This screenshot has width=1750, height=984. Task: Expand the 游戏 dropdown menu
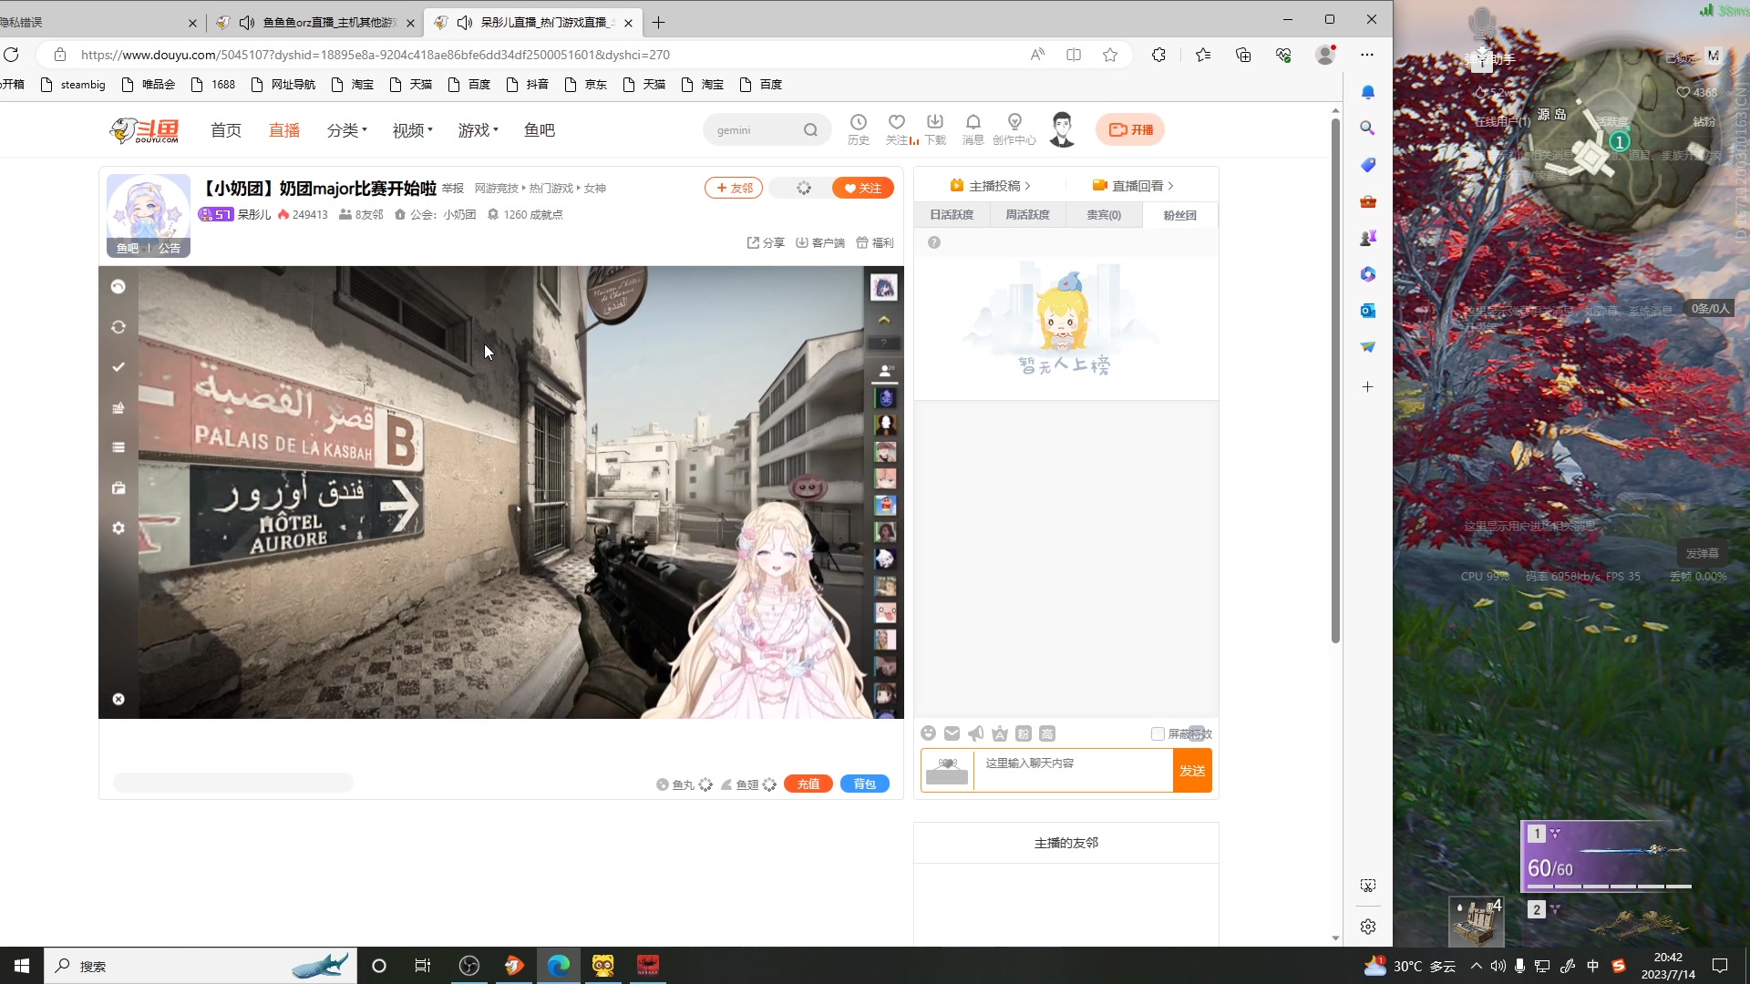479,130
